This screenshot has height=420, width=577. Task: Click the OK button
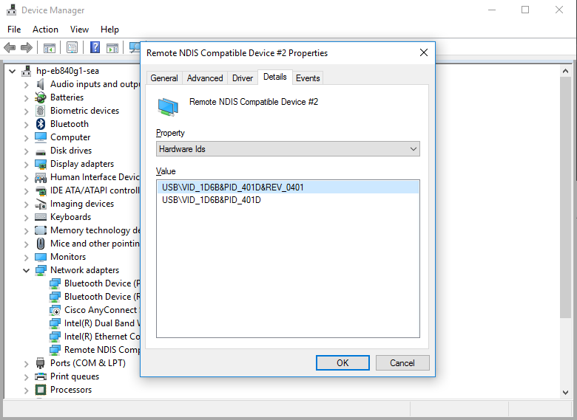[343, 362]
